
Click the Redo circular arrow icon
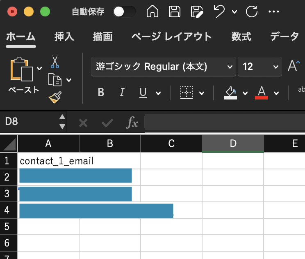251,12
